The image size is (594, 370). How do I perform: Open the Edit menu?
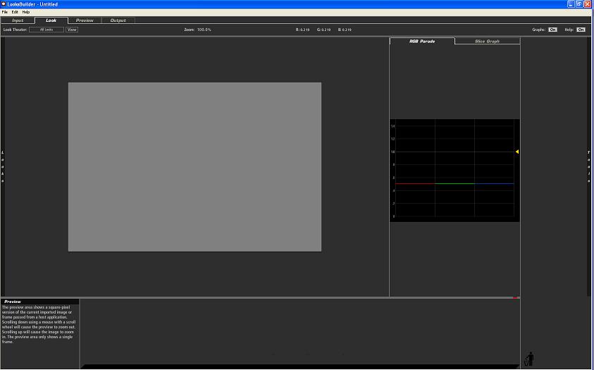15,12
